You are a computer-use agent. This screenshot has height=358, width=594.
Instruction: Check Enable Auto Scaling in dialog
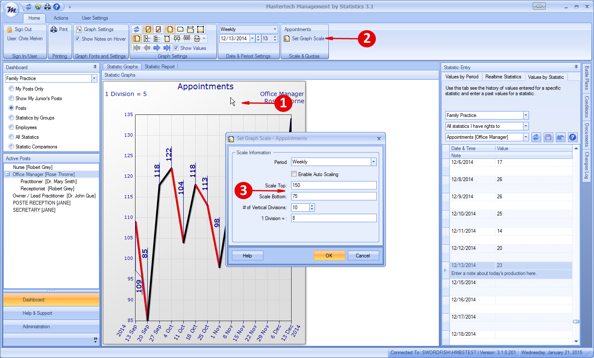pyautogui.click(x=294, y=174)
